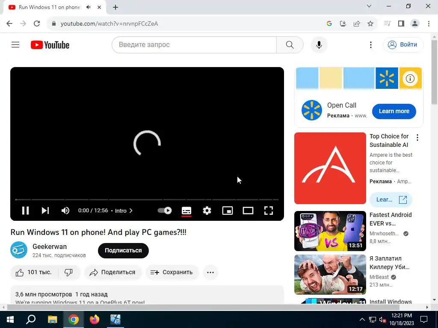Share this page from address bar
This screenshot has height=328, width=438.
pyautogui.click(x=356, y=24)
